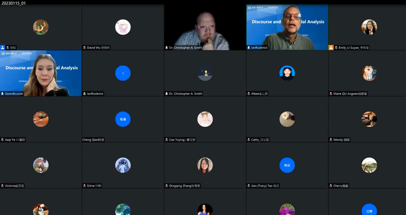406x215 pixels.
Task: Click Albee's avatar with the blue background
Action: coord(287,73)
